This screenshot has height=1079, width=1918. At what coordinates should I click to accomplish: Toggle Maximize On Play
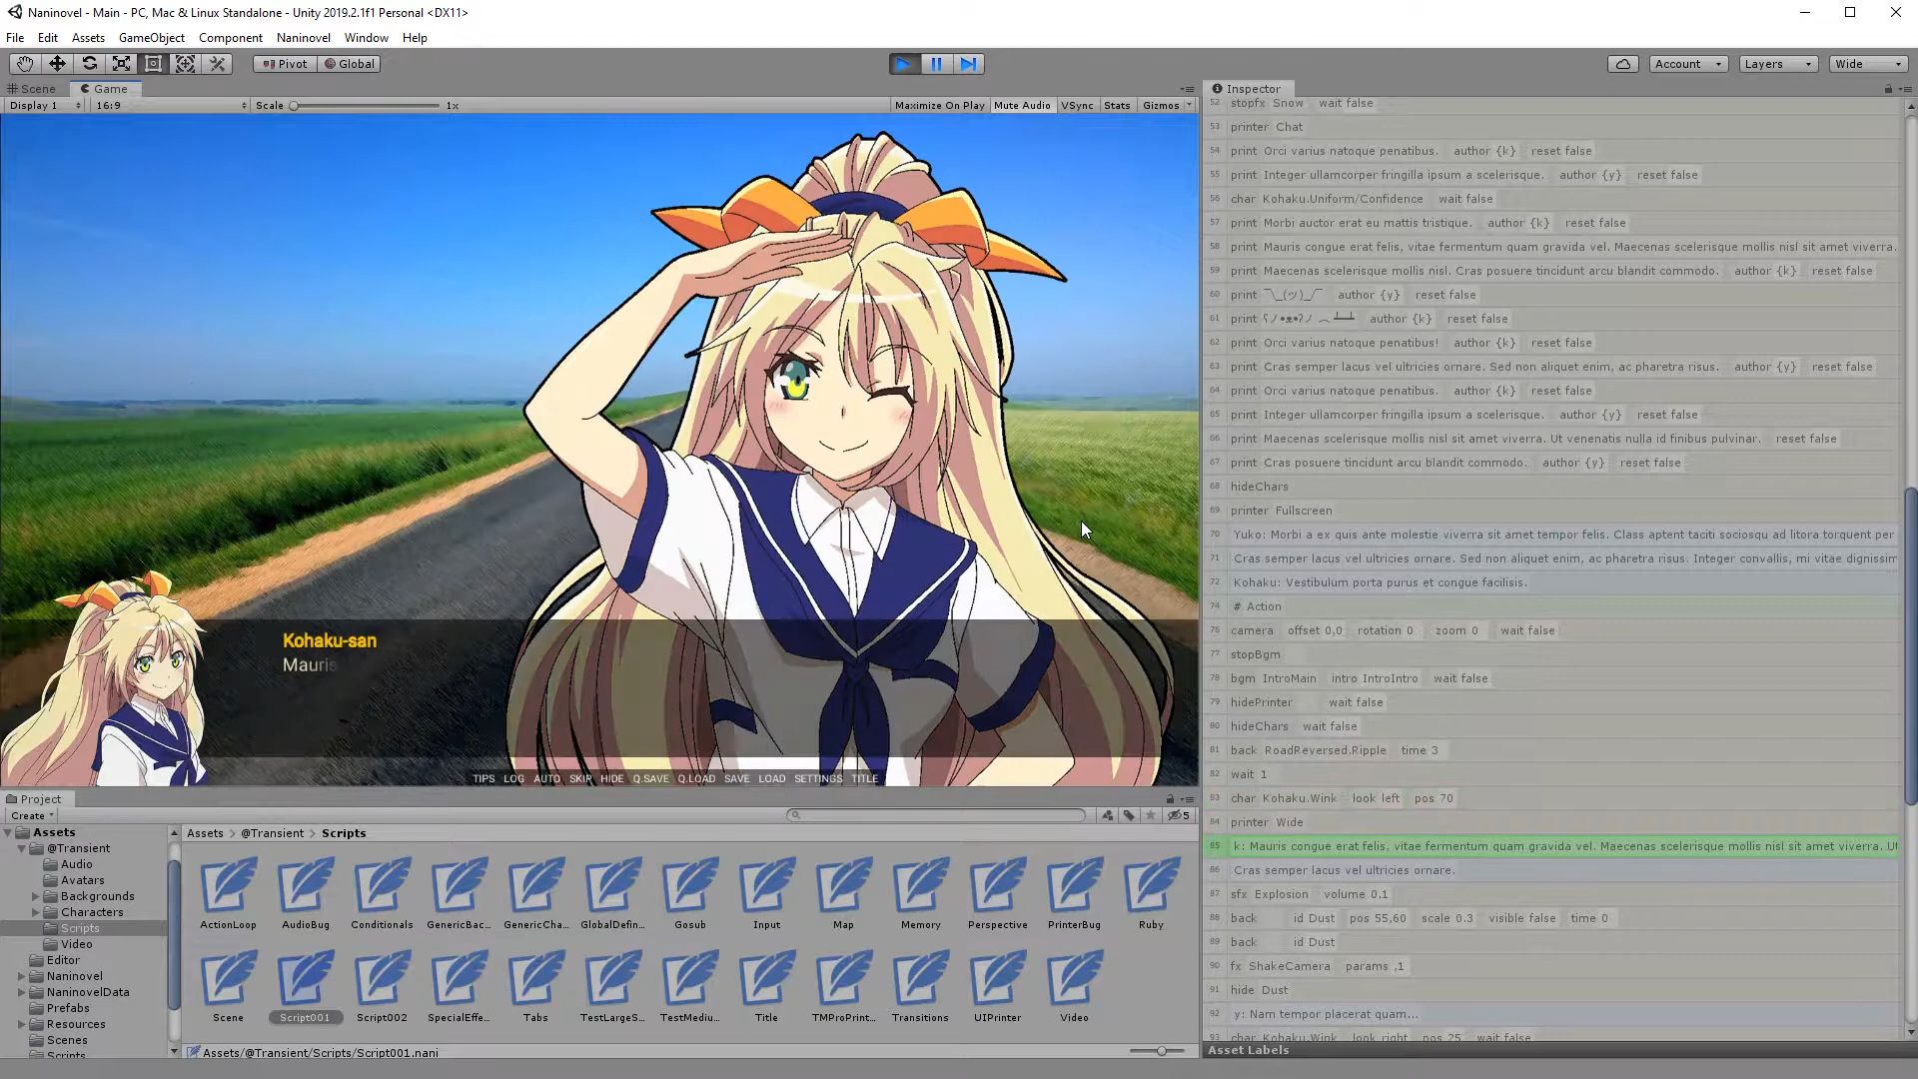pyautogui.click(x=939, y=105)
